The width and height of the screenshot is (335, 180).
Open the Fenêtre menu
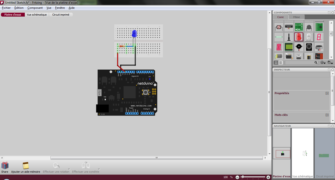(x=60, y=8)
